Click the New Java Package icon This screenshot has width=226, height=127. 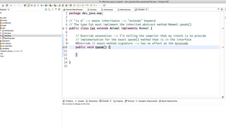(63, 6)
